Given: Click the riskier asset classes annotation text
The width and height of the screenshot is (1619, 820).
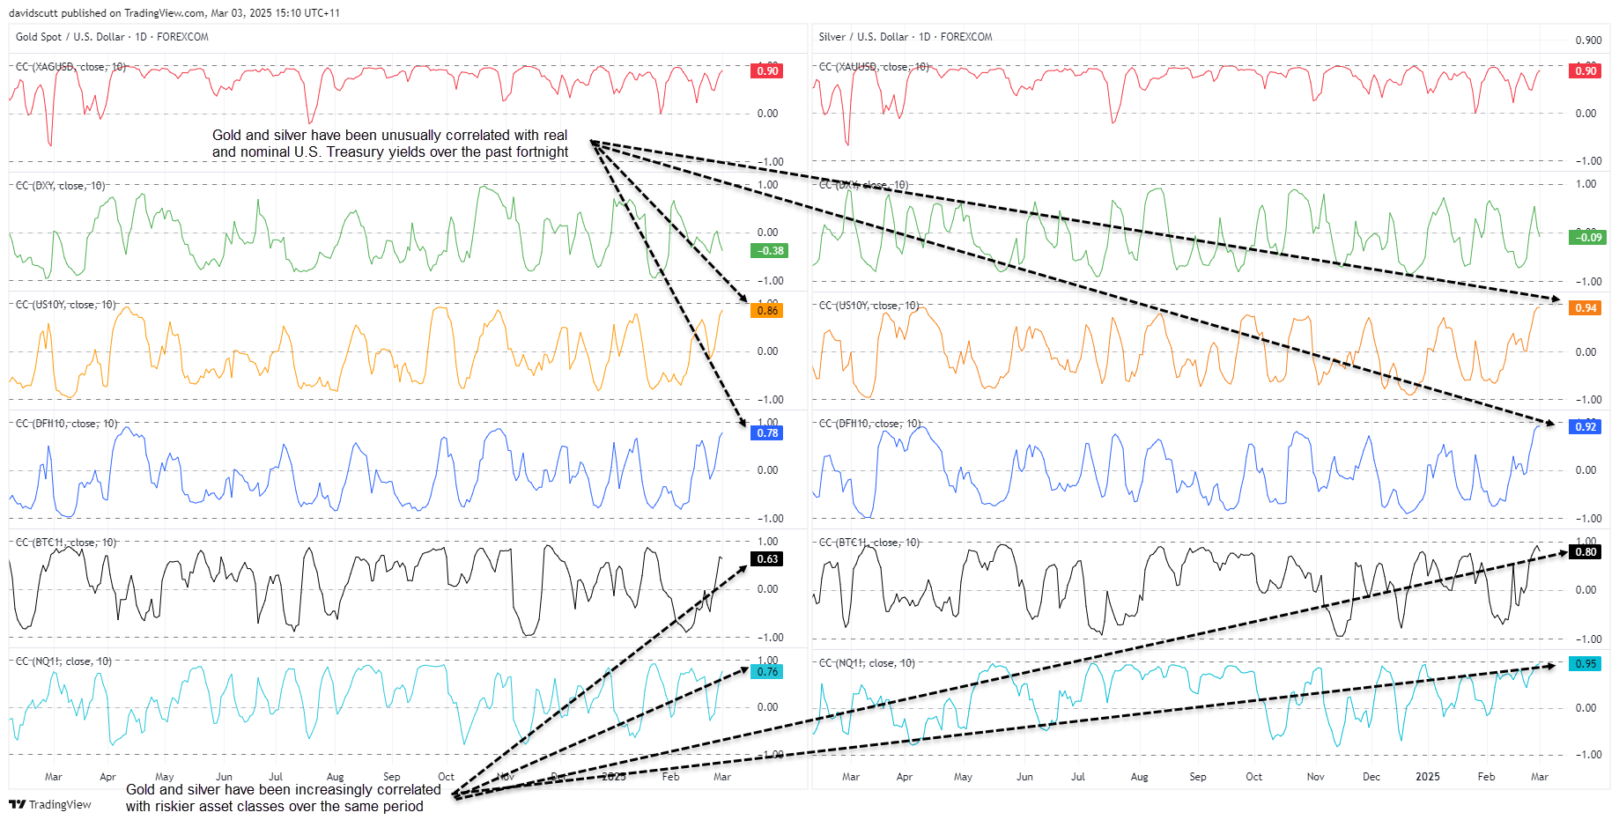Looking at the screenshot, I should (283, 798).
